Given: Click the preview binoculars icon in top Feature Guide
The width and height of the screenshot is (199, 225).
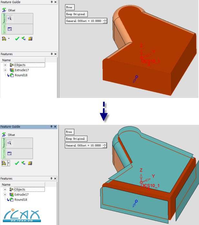Looking at the screenshot, I should point(4,39).
